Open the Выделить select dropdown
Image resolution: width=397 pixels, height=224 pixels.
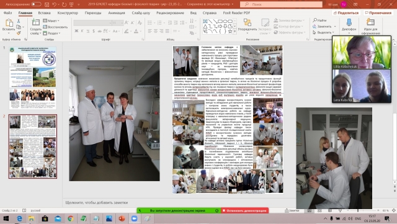[323, 32]
